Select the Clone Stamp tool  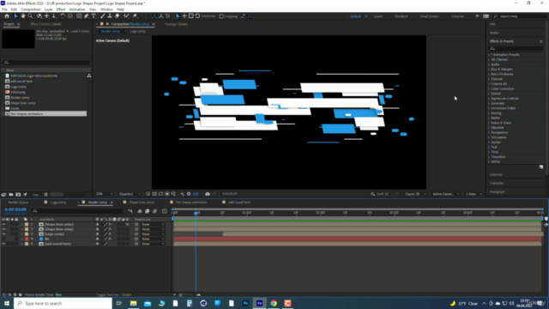(110, 16)
